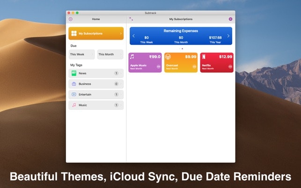
Task: Click the briefcase Business icon
Action: click(74, 84)
